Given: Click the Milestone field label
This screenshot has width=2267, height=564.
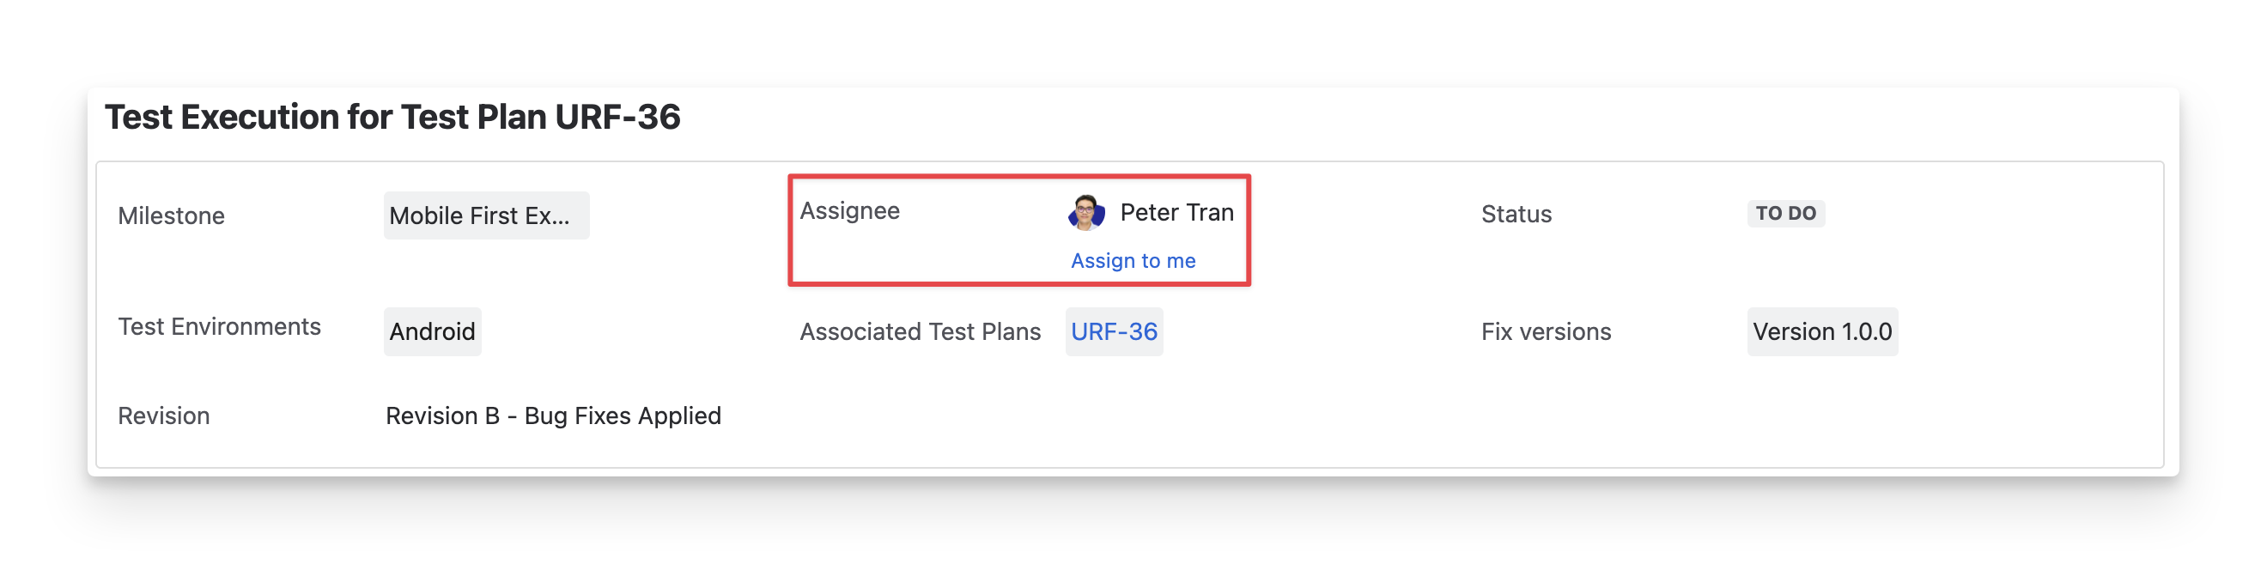Looking at the screenshot, I should tap(172, 215).
